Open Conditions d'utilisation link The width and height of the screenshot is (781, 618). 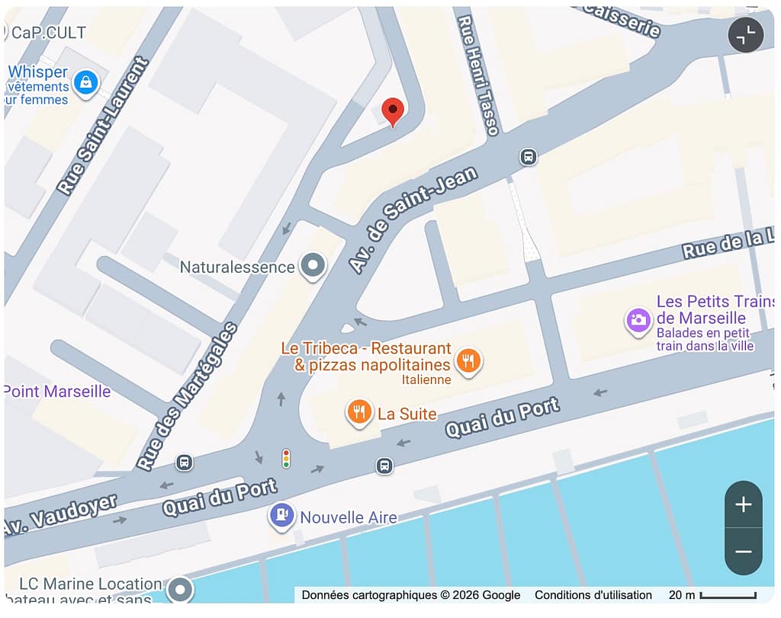[593, 595]
